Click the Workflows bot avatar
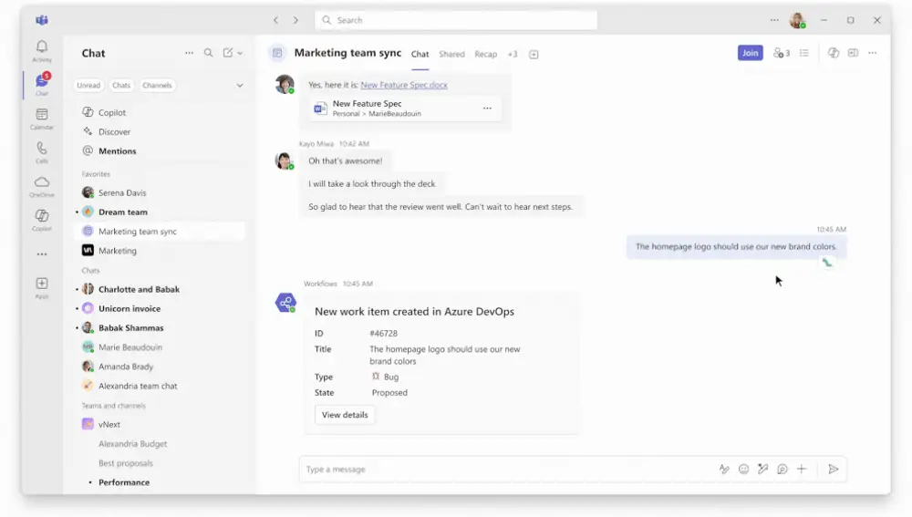 coord(285,303)
